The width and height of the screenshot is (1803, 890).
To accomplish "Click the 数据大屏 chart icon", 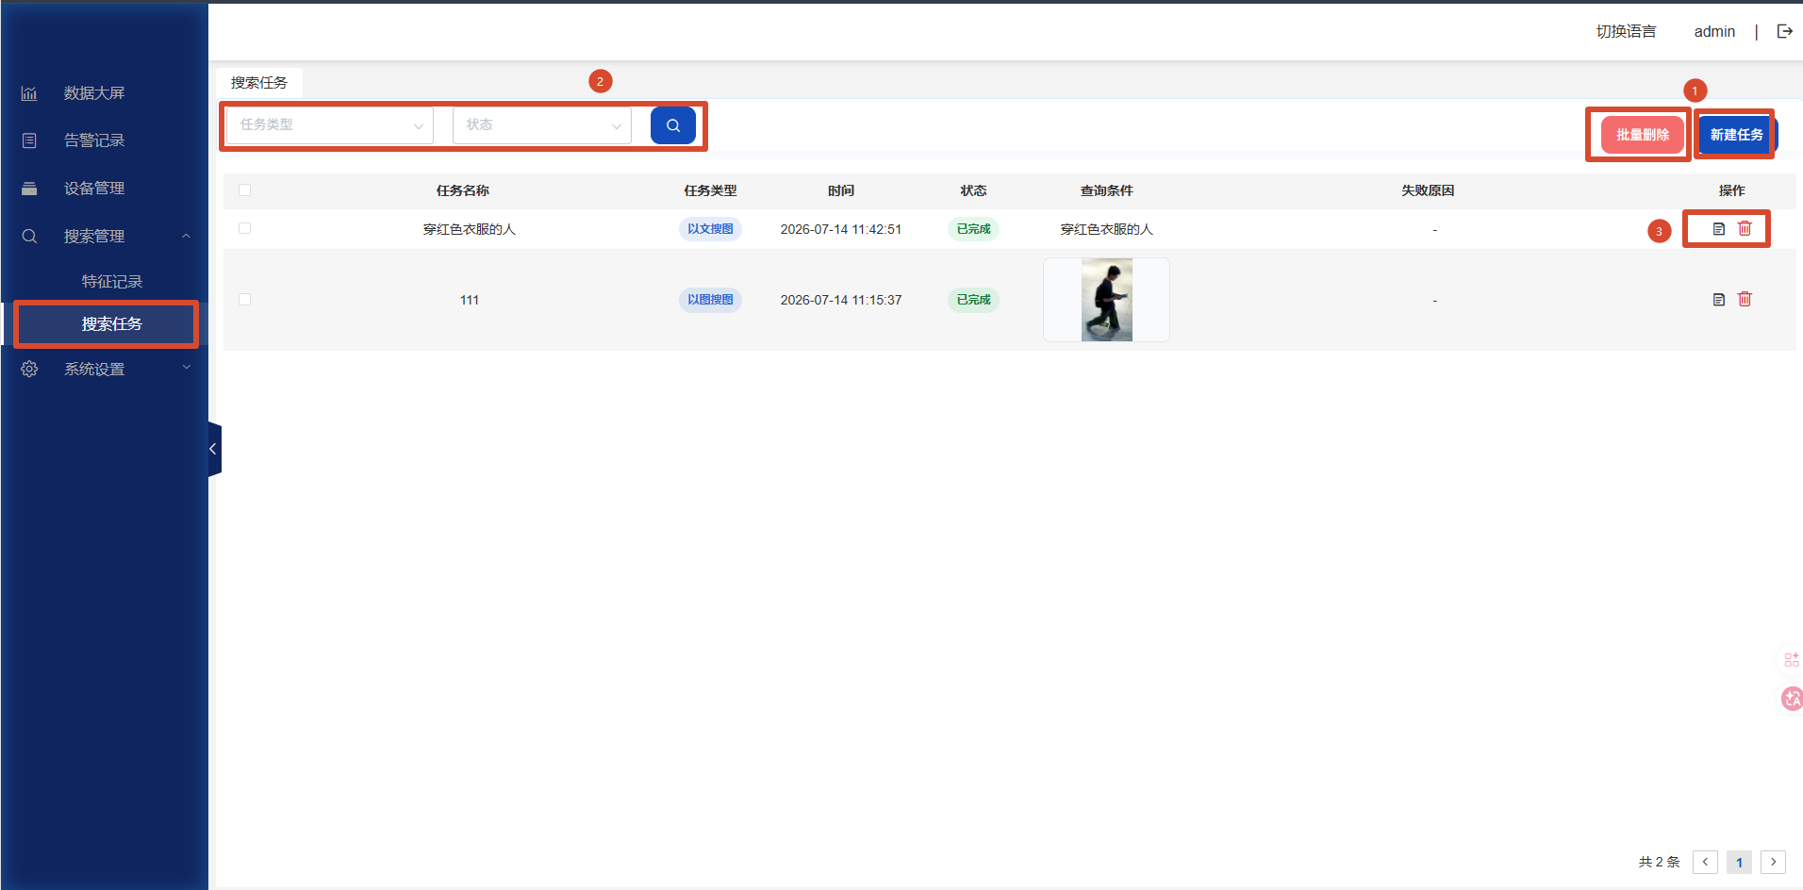I will coord(29,93).
